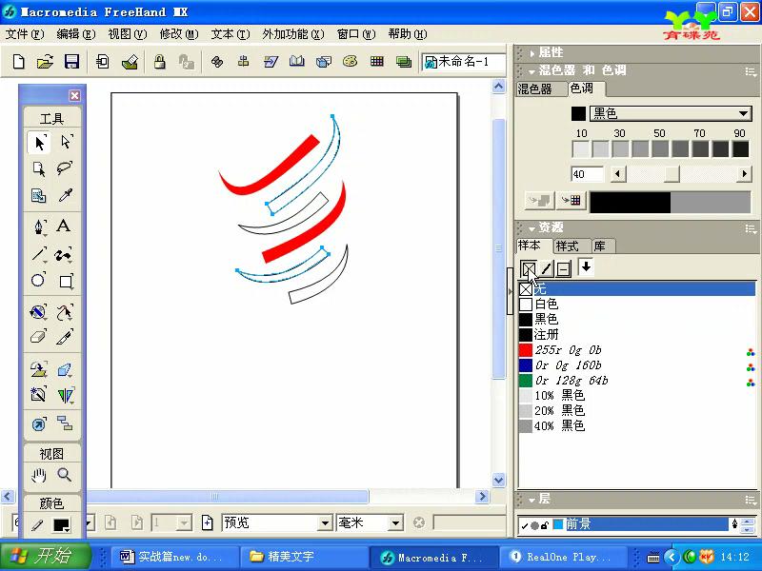762x571 pixels.
Task: Open 精美文字 folder in the taskbar
Action: coord(303,557)
